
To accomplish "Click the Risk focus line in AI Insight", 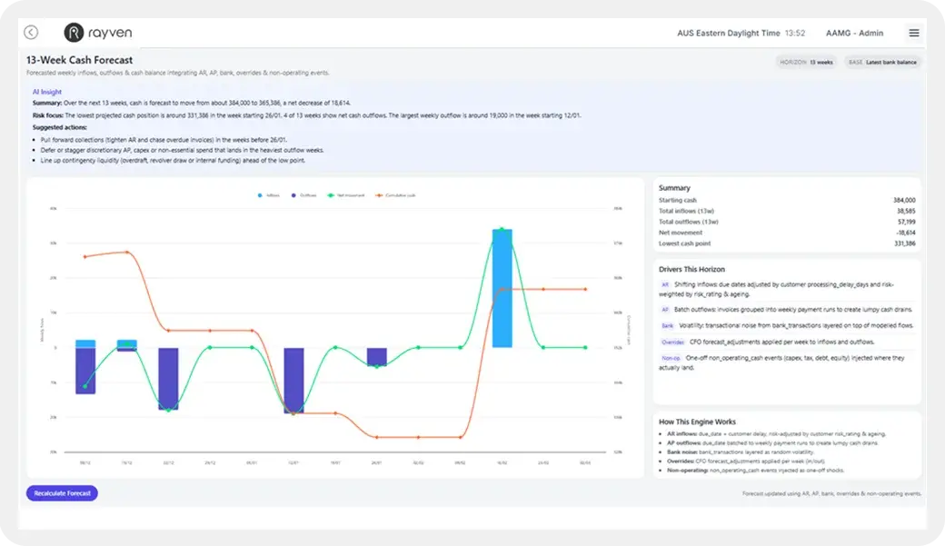I will (x=307, y=115).
